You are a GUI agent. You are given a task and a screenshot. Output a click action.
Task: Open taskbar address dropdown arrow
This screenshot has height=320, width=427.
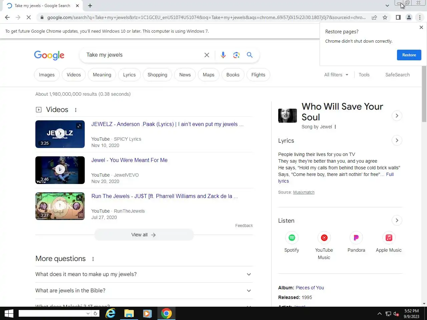(x=88, y=313)
